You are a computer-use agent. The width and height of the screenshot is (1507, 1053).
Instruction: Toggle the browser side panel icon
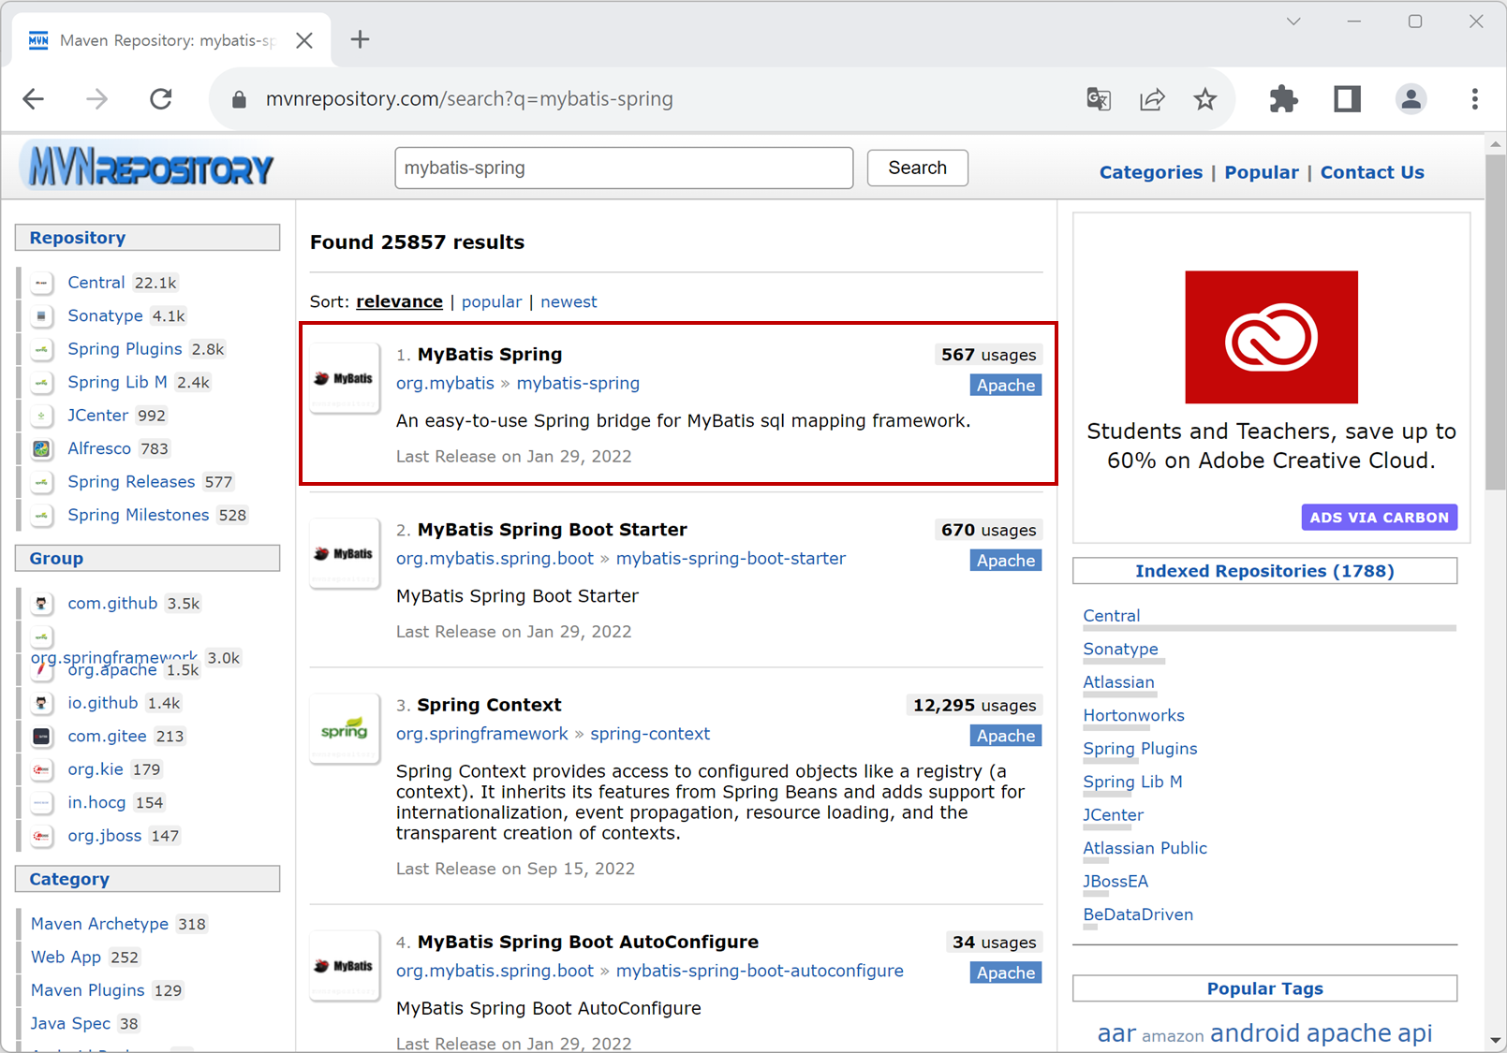[x=1347, y=99]
